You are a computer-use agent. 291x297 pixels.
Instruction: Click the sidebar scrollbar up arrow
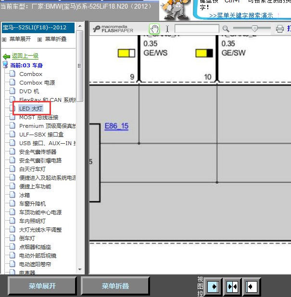click(x=80, y=26)
